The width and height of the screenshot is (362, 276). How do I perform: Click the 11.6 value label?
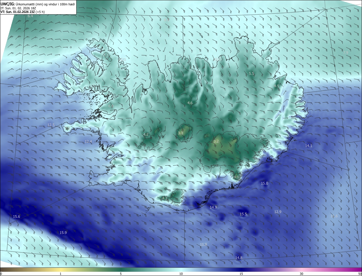coord(334,216)
